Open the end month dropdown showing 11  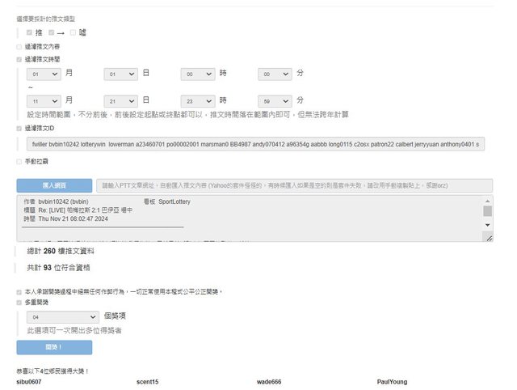coord(44,100)
